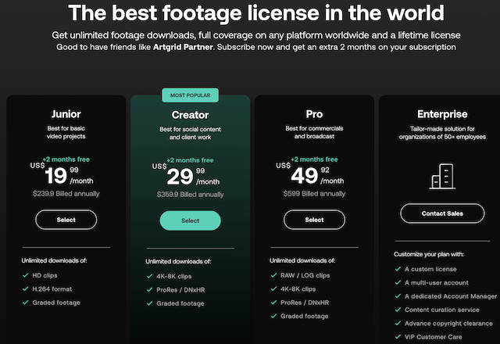Click checkmark beside VIP Customer Care
Screen dimensions: 500x344
pos(398,337)
